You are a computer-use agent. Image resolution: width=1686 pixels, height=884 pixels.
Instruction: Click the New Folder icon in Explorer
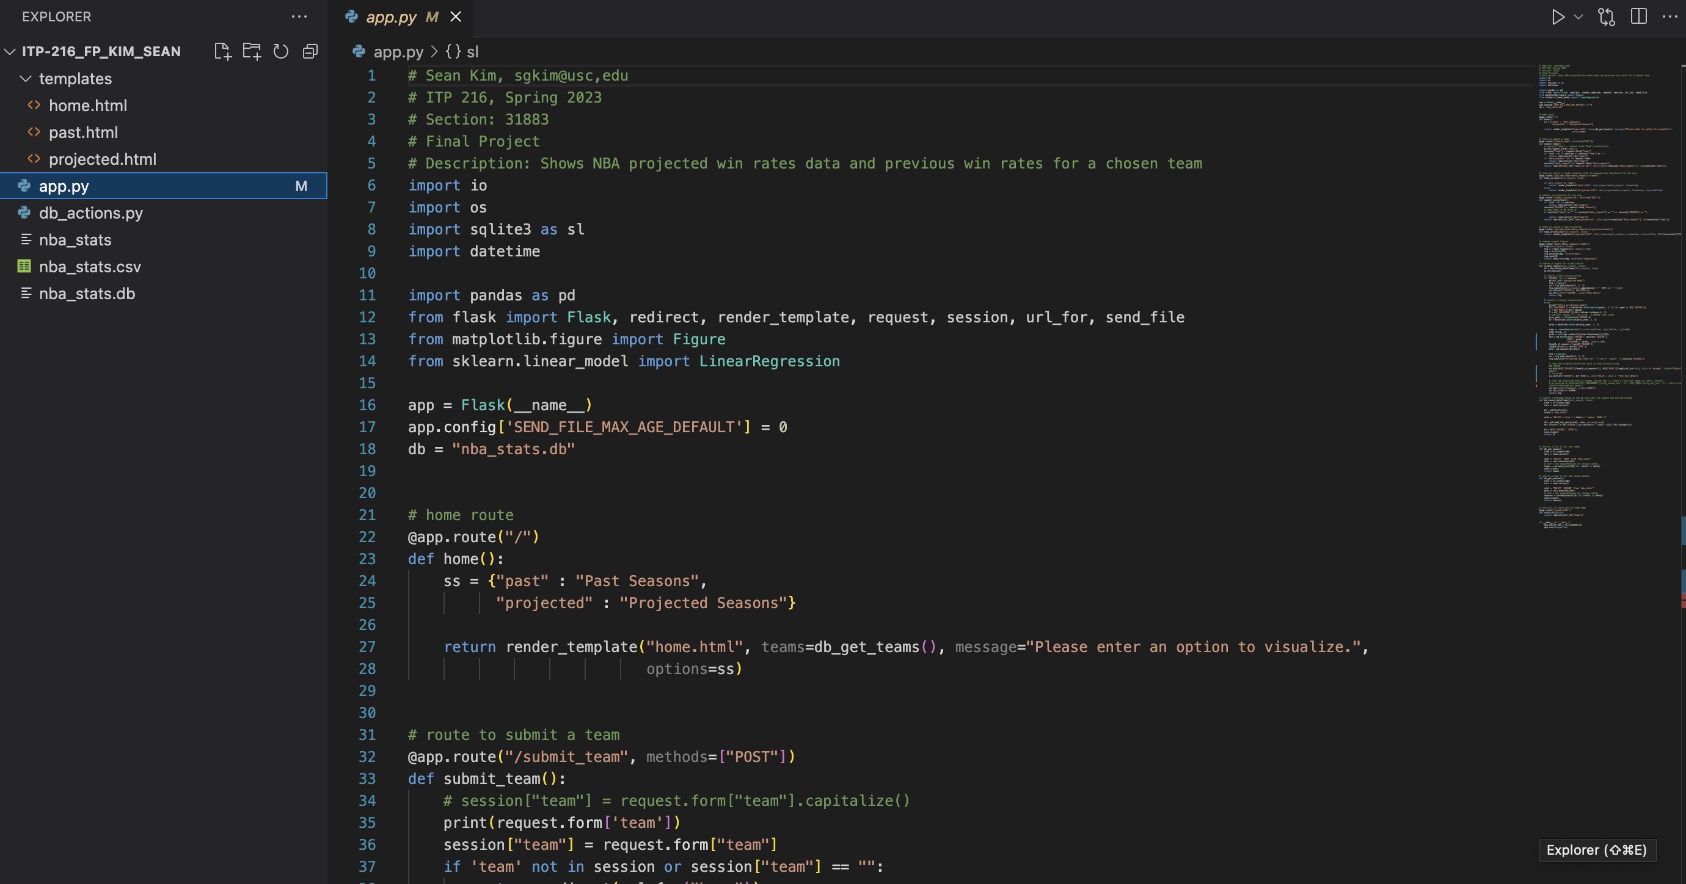(x=252, y=51)
